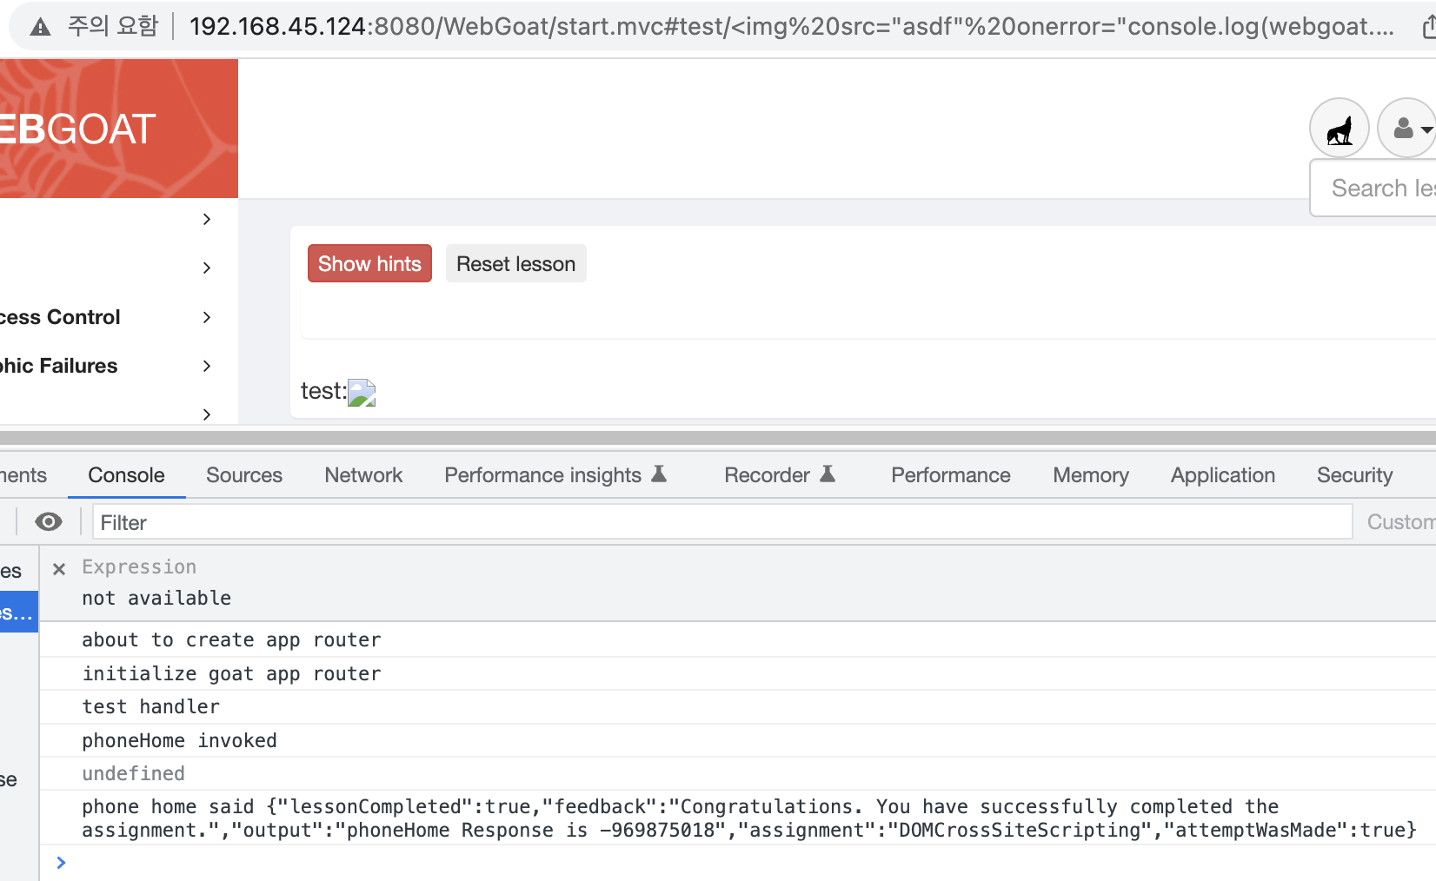Click the broken image icon after test:

click(362, 393)
